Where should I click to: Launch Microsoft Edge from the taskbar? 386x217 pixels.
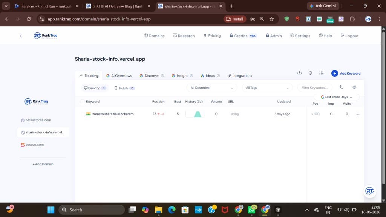[x=172, y=210]
